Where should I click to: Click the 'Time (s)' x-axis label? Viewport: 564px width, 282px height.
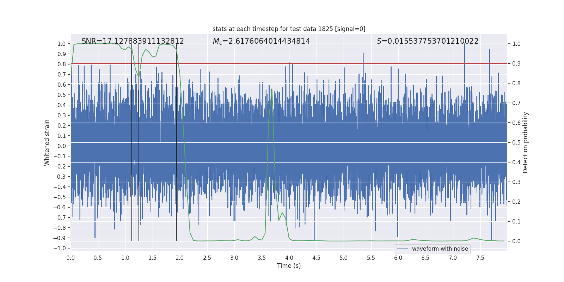pyautogui.click(x=289, y=266)
